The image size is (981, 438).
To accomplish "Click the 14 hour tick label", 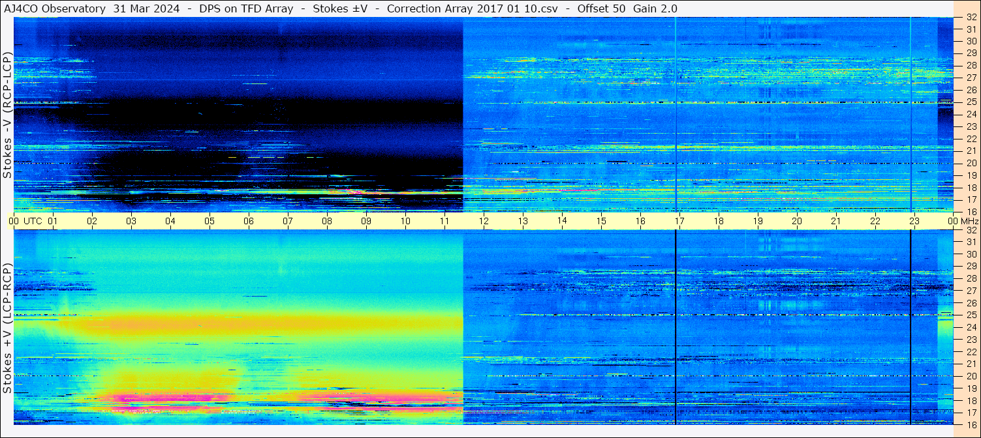I will [562, 220].
